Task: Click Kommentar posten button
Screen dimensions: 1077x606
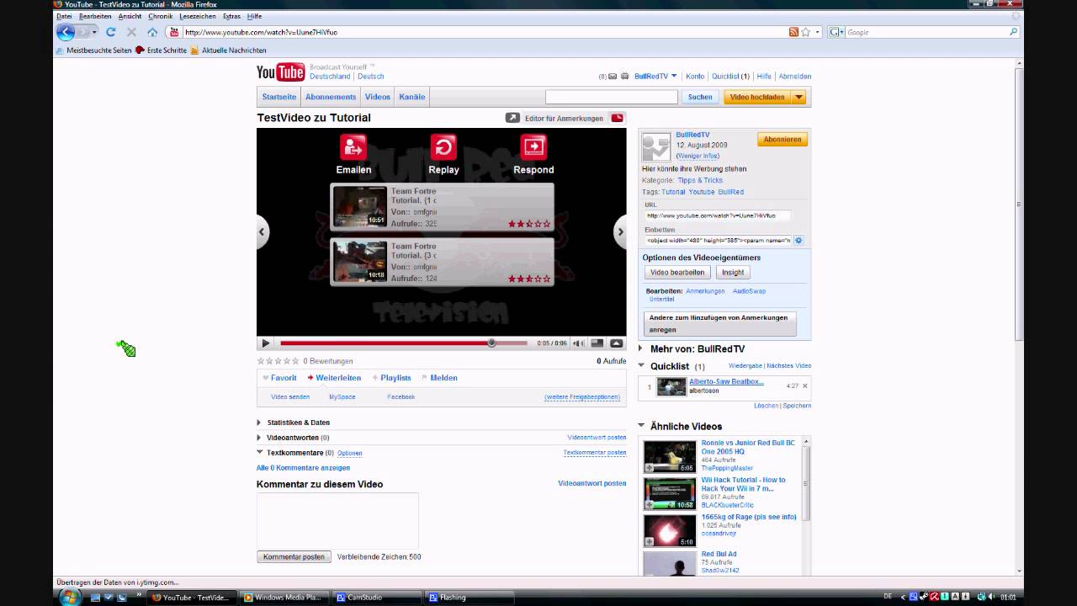Action: [x=294, y=557]
